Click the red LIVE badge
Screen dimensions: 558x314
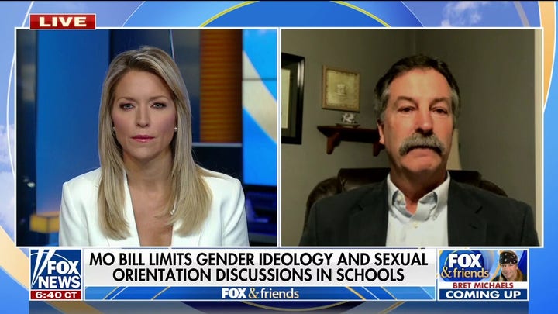pyautogui.click(x=63, y=22)
